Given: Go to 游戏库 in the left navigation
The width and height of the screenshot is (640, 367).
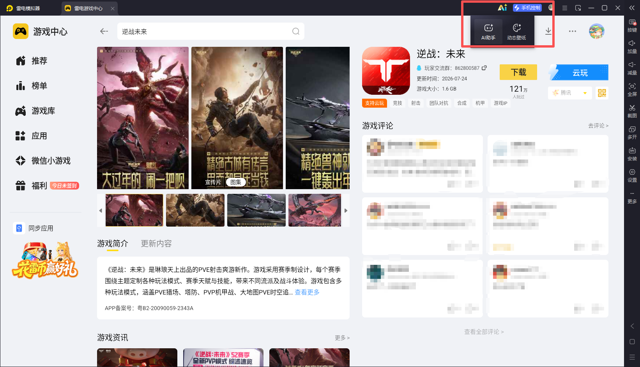Looking at the screenshot, I should pos(35,111).
